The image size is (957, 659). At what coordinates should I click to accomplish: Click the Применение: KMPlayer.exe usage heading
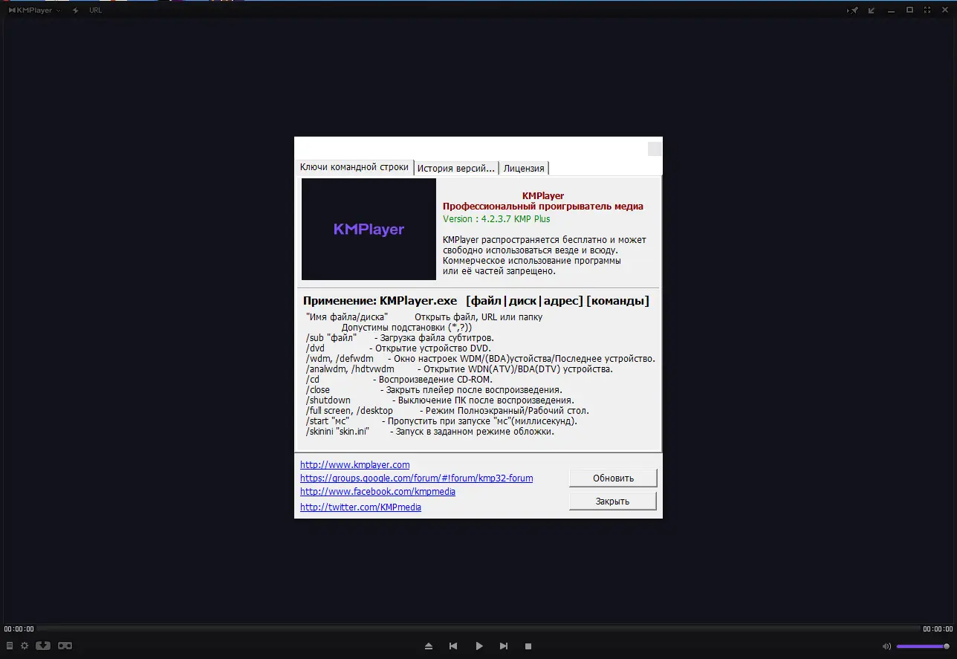coord(476,301)
